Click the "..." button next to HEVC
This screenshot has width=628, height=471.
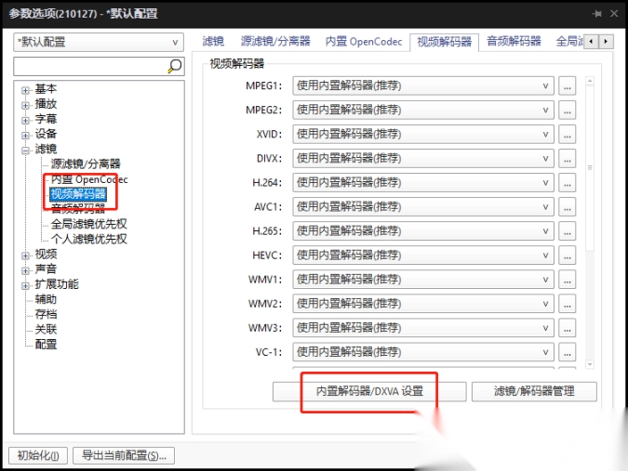click(567, 255)
